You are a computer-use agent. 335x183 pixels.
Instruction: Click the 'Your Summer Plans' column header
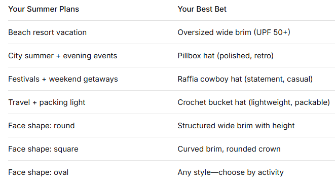(x=44, y=9)
